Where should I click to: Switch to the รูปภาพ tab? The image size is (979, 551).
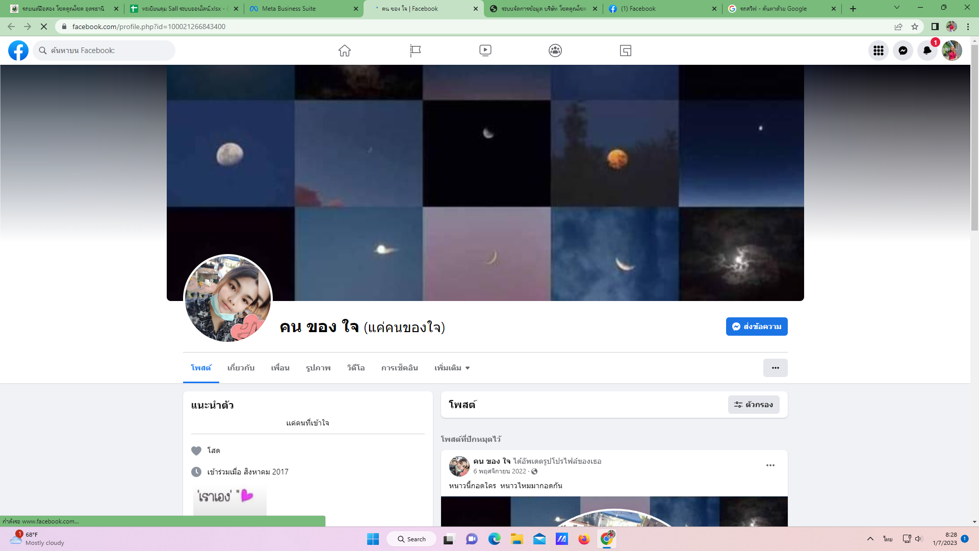coord(318,368)
